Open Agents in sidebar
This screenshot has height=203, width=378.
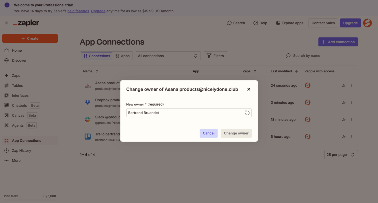tap(30, 125)
